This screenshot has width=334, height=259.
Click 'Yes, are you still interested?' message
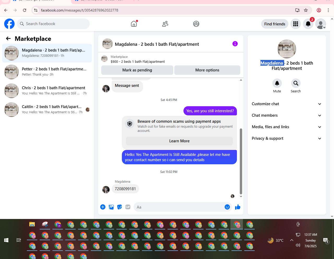pyautogui.click(x=210, y=111)
